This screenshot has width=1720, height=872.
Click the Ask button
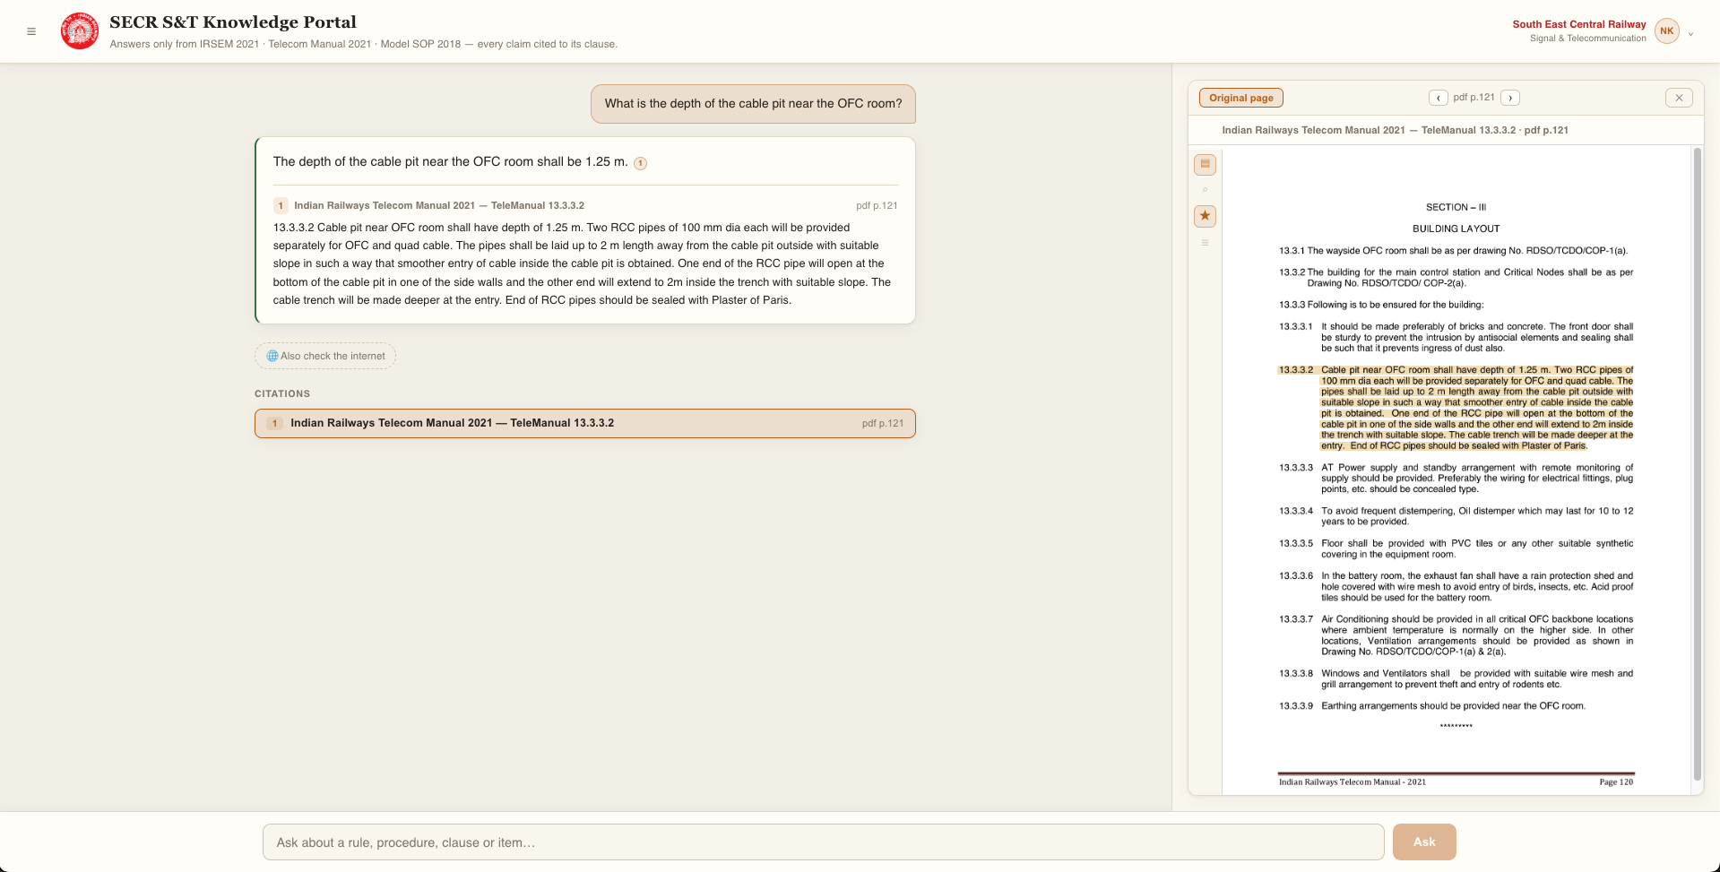(x=1424, y=842)
